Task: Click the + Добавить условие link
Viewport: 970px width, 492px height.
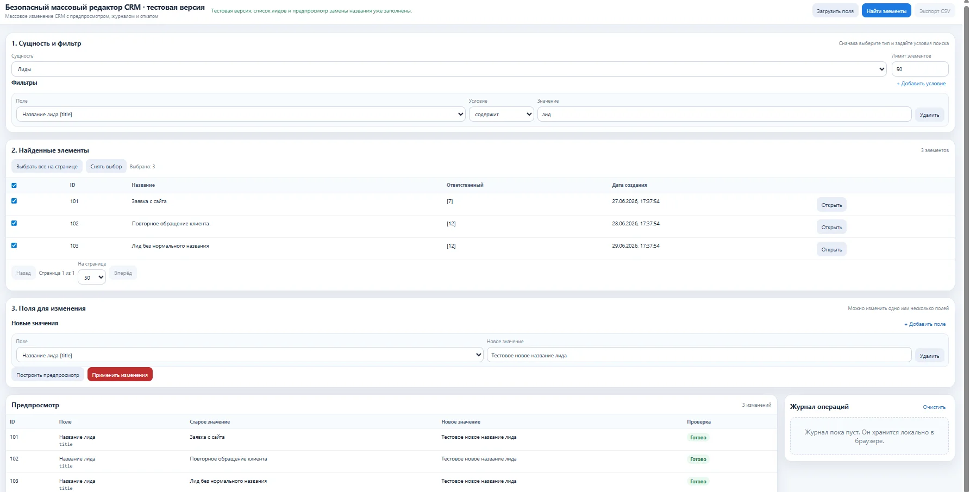Action: (x=921, y=84)
